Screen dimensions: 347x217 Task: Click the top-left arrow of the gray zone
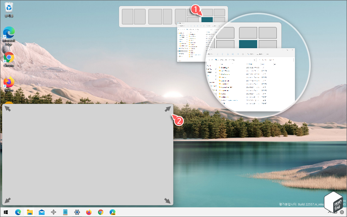coord(8,109)
